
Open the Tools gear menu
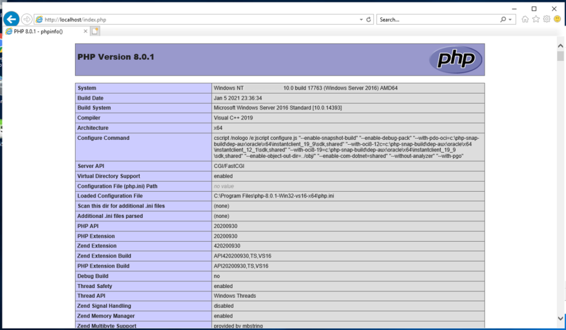(x=546, y=19)
